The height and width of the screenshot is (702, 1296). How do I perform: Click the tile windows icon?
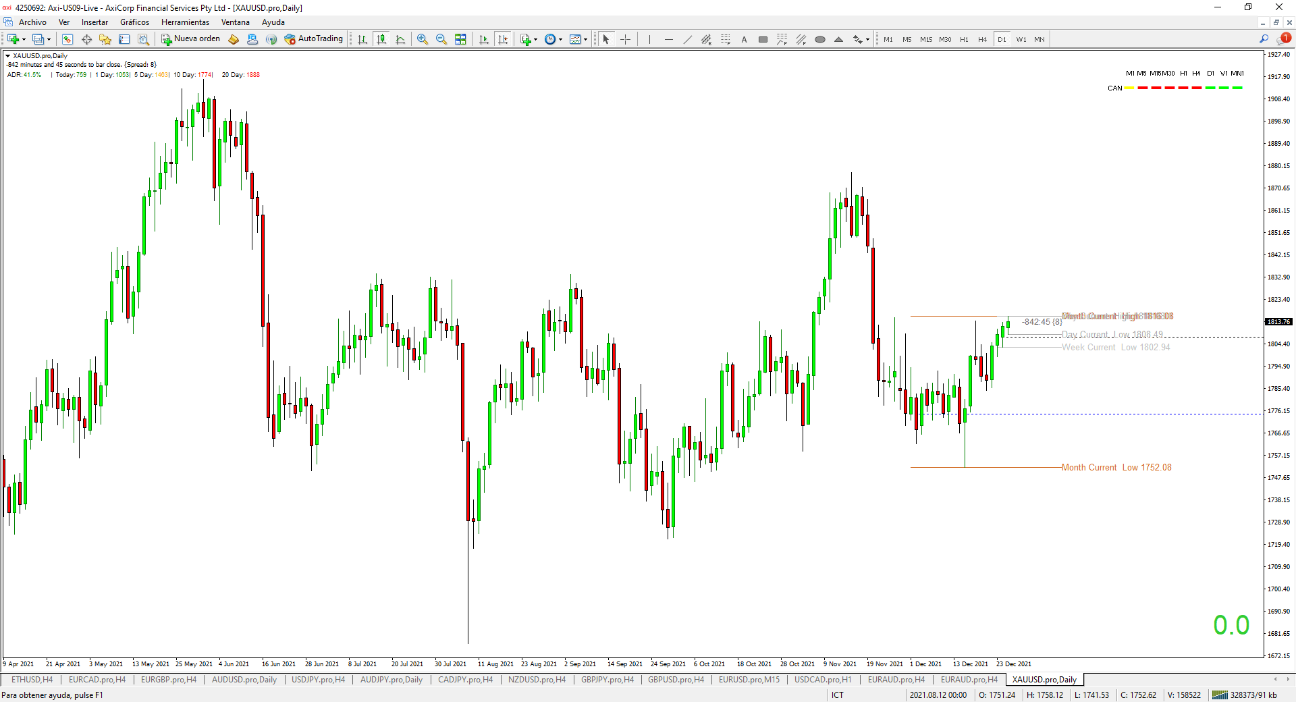(460, 39)
